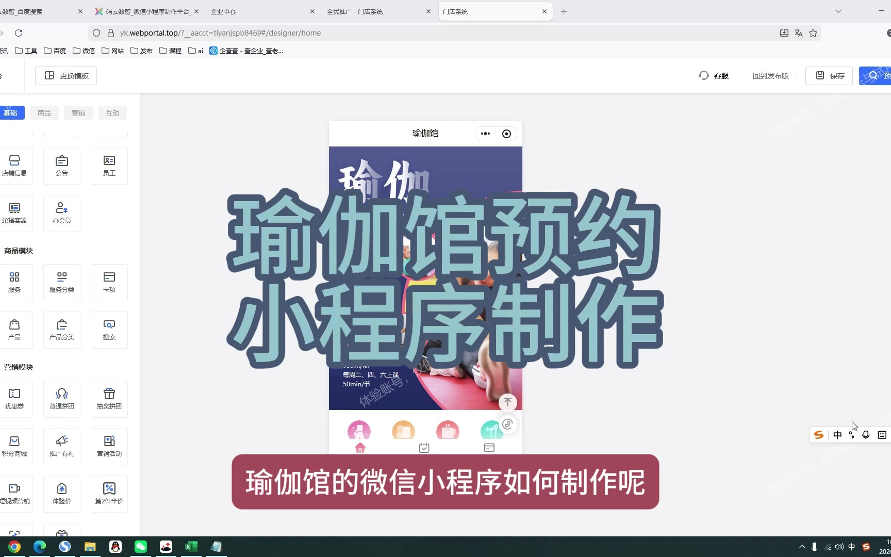Toggle Sogou input Chinese/English mode

837,435
